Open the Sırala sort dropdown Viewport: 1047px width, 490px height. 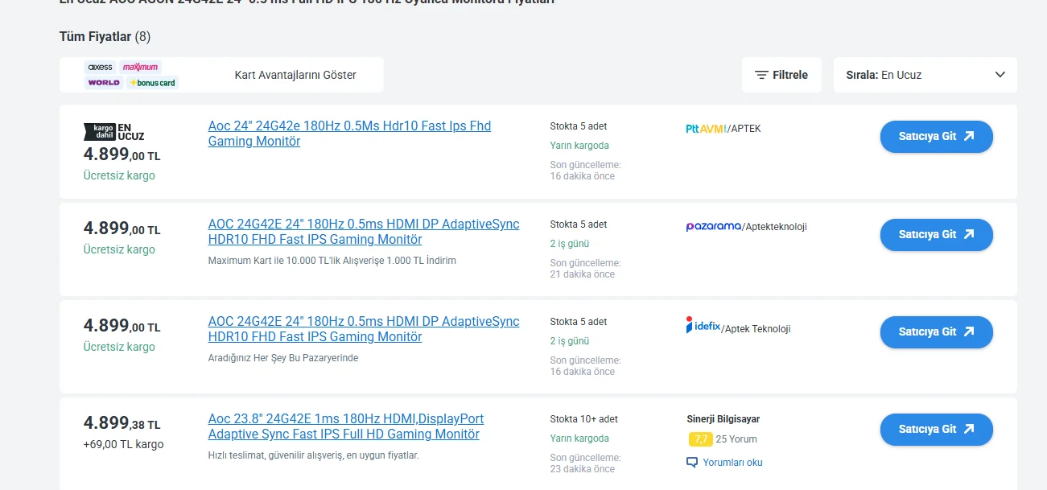point(925,75)
